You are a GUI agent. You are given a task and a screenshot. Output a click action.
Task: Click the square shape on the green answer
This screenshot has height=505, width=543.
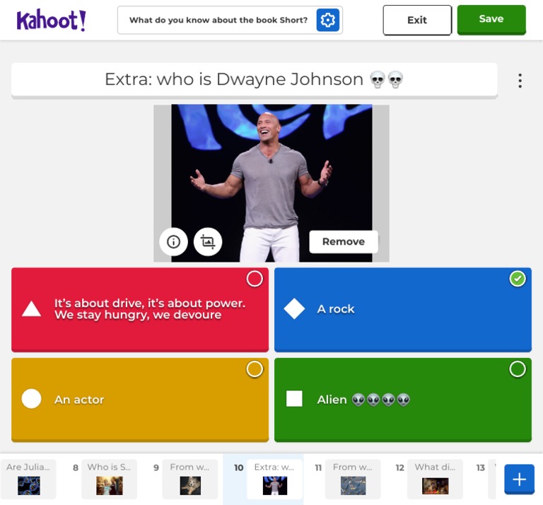294,399
